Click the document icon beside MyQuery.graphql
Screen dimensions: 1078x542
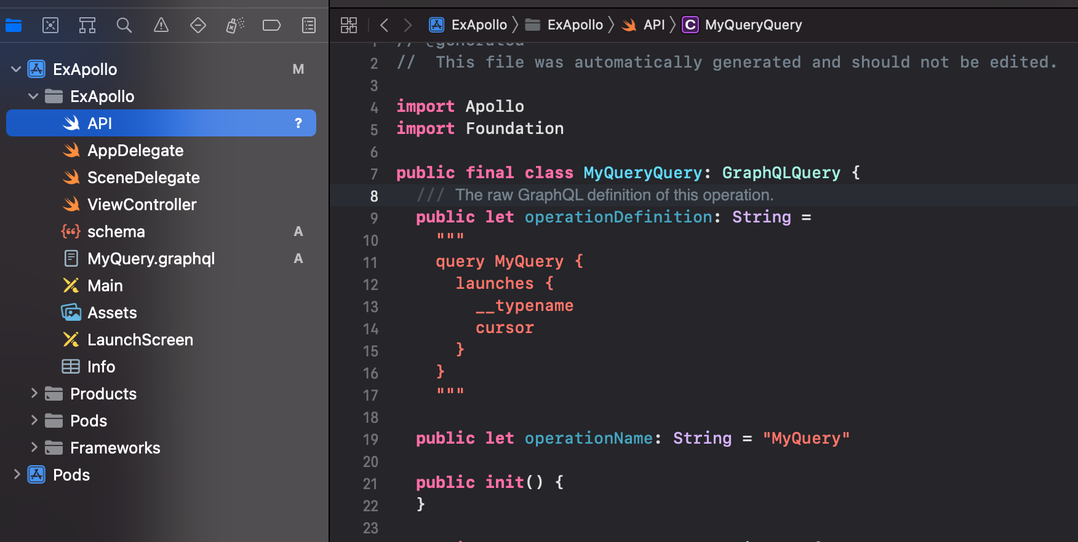click(x=71, y=259)
